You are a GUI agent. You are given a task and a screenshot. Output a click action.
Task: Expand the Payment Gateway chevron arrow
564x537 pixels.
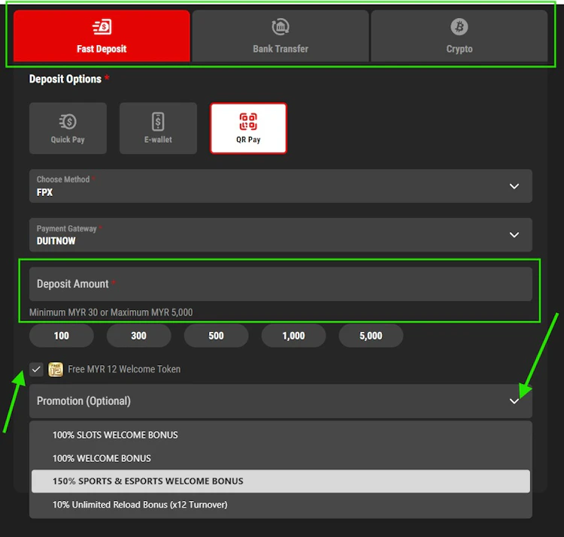click(514, 234)
